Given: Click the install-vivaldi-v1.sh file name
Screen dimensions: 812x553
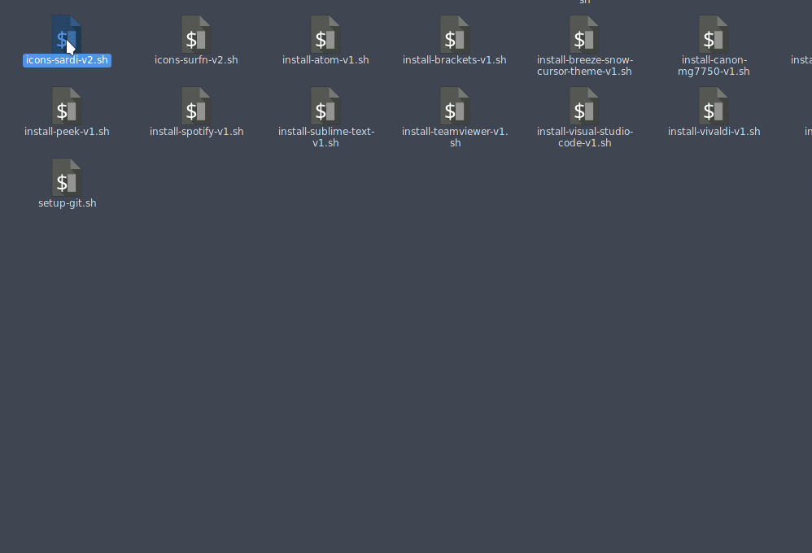Looking at the screenshot, I should [714, 132].
